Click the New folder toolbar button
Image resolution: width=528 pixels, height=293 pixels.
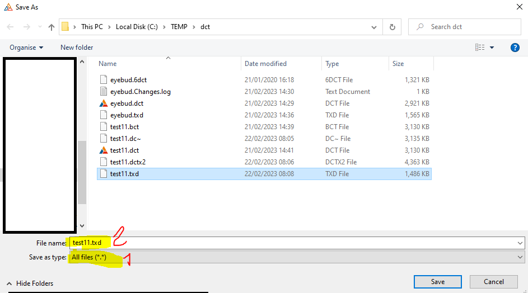click(77, 48)
